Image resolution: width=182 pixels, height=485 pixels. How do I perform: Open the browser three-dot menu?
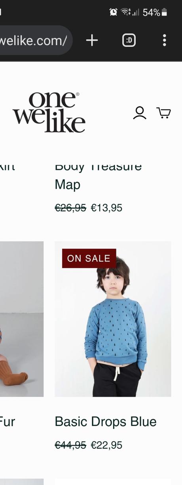165,40
